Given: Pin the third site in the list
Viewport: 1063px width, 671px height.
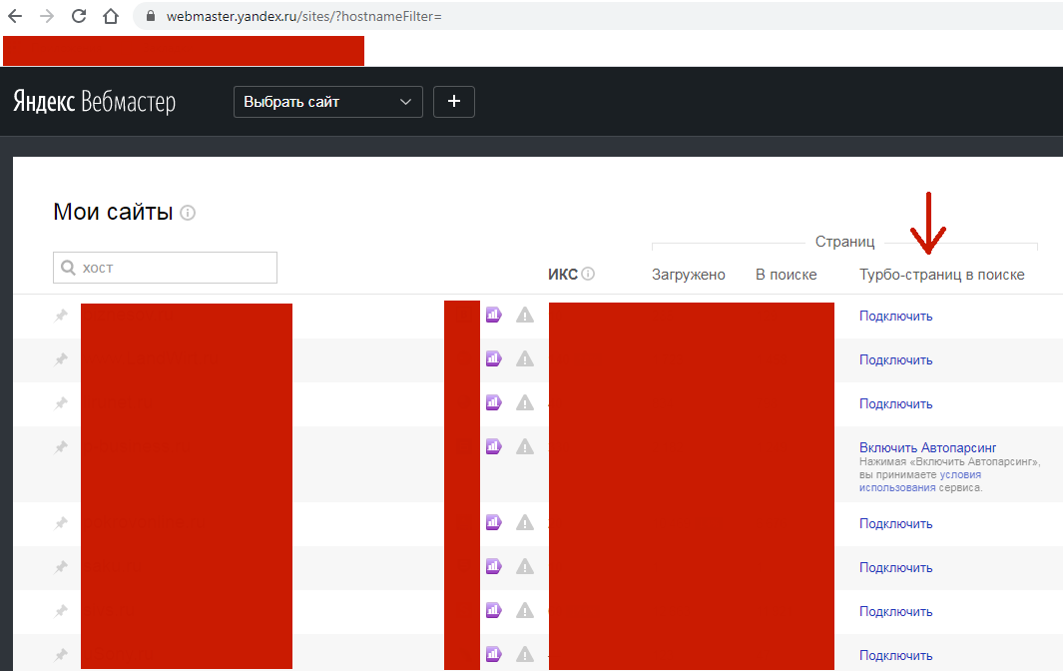Looking at the screenshot, I should [x=61, y=403].
